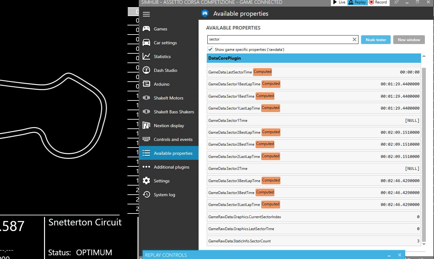Click the Snetterton Circuit label
The width and height of the screenshot is (434, 259).
tap(85, 222)
